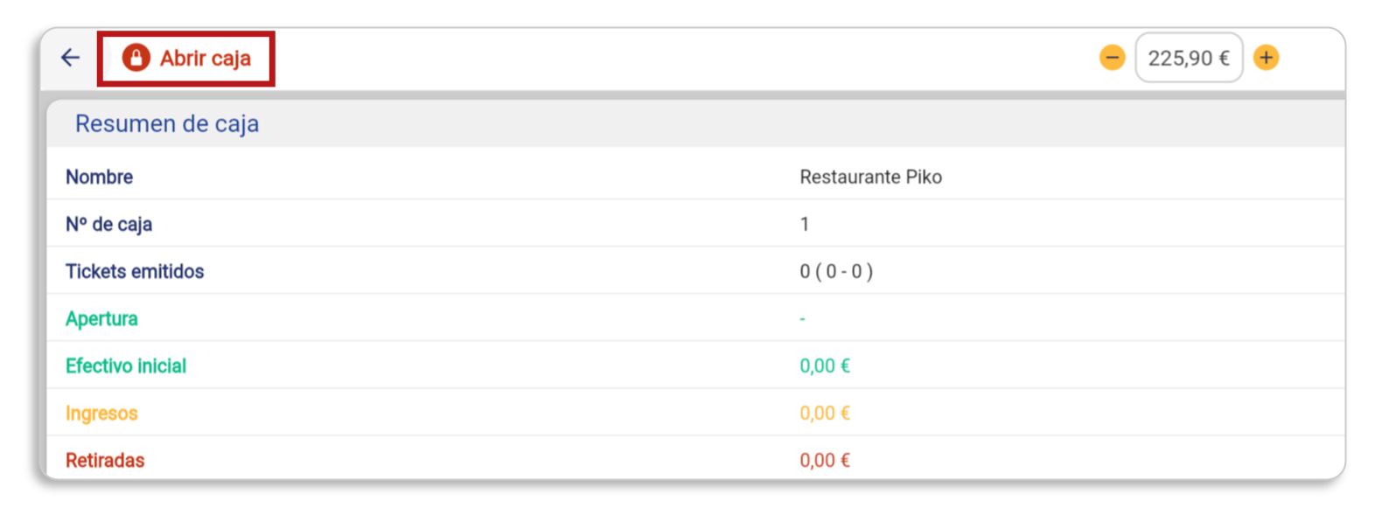Click the Tickets emitidos label
1375x515 pixels.
135,271
